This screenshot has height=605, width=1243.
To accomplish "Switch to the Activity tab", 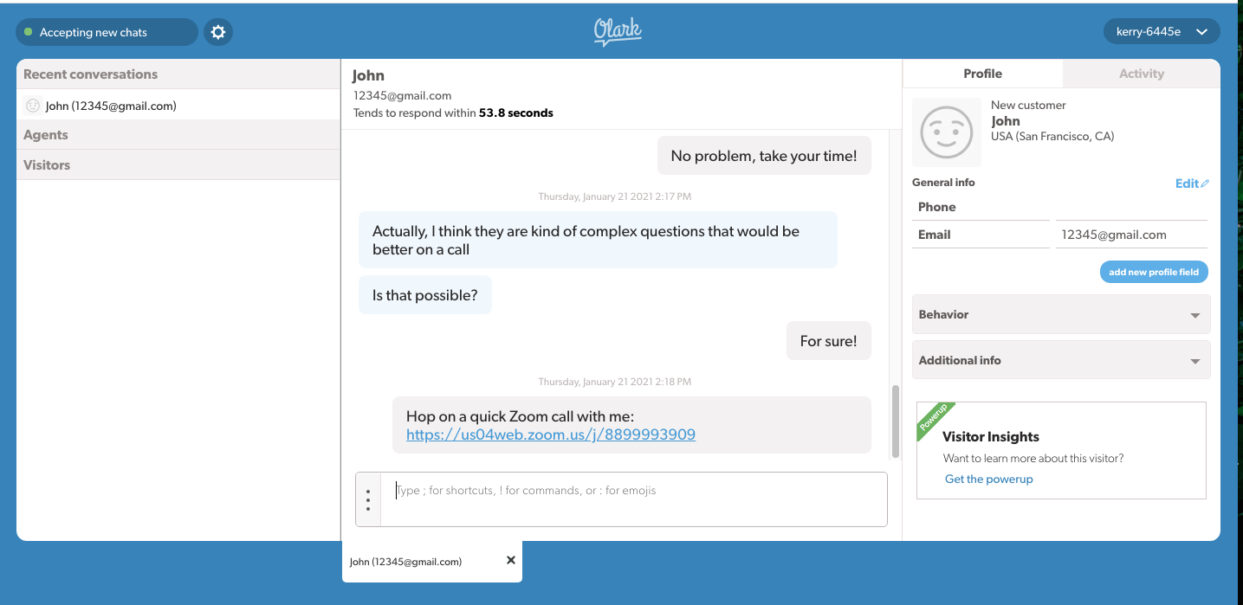I will tap(1141, 74).
